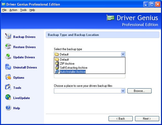This screenshot has width=162, height=125.
Task: Click the Driver Genius banner logo icon
Action: (111, 18)
